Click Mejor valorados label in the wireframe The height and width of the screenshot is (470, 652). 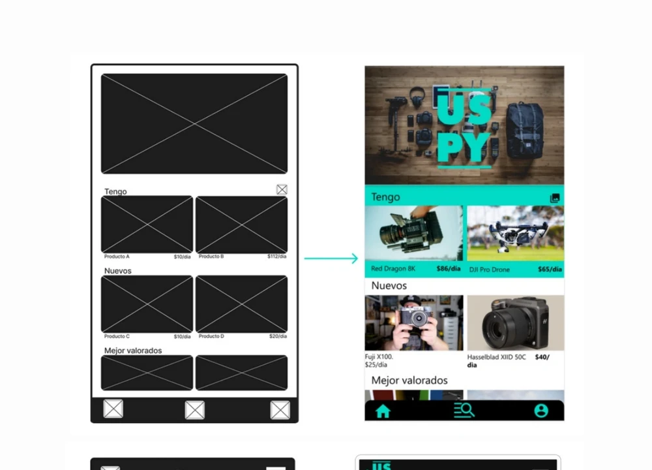(x=133, y=351)
